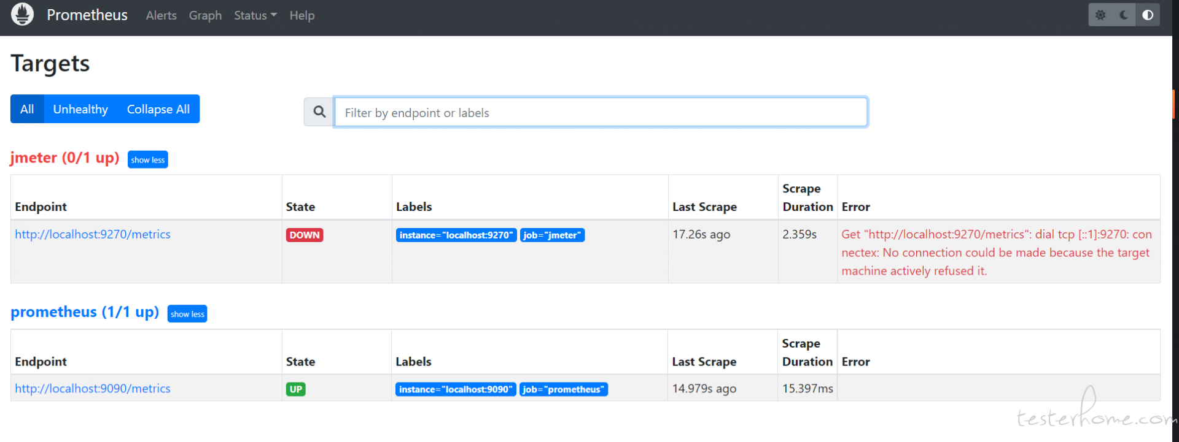The height and width of the screenshot is (442, 1179).
Task: Click the Prometheus brand title
Action: pyautogui.click(x=87, y=15)
